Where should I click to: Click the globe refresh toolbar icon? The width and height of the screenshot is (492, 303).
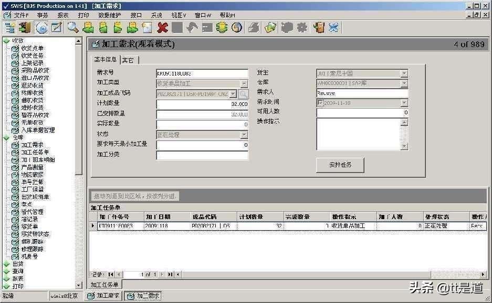[x=237, y=28]
